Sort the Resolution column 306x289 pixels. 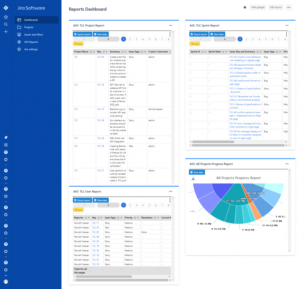(155, 218)
